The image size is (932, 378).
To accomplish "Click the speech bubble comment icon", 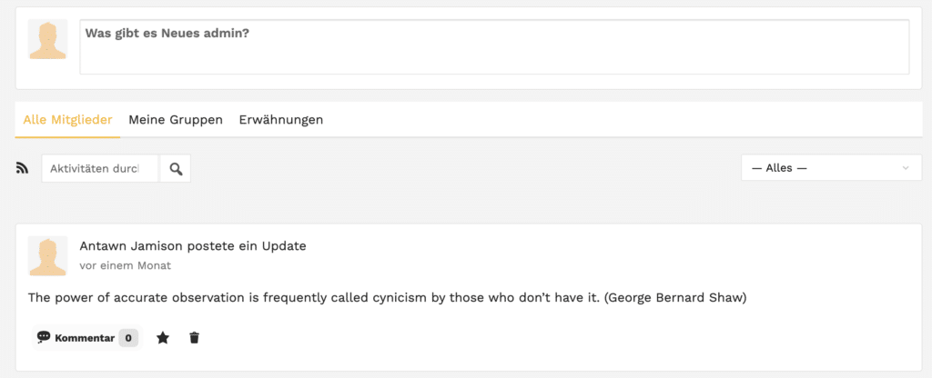I will 44,337.
